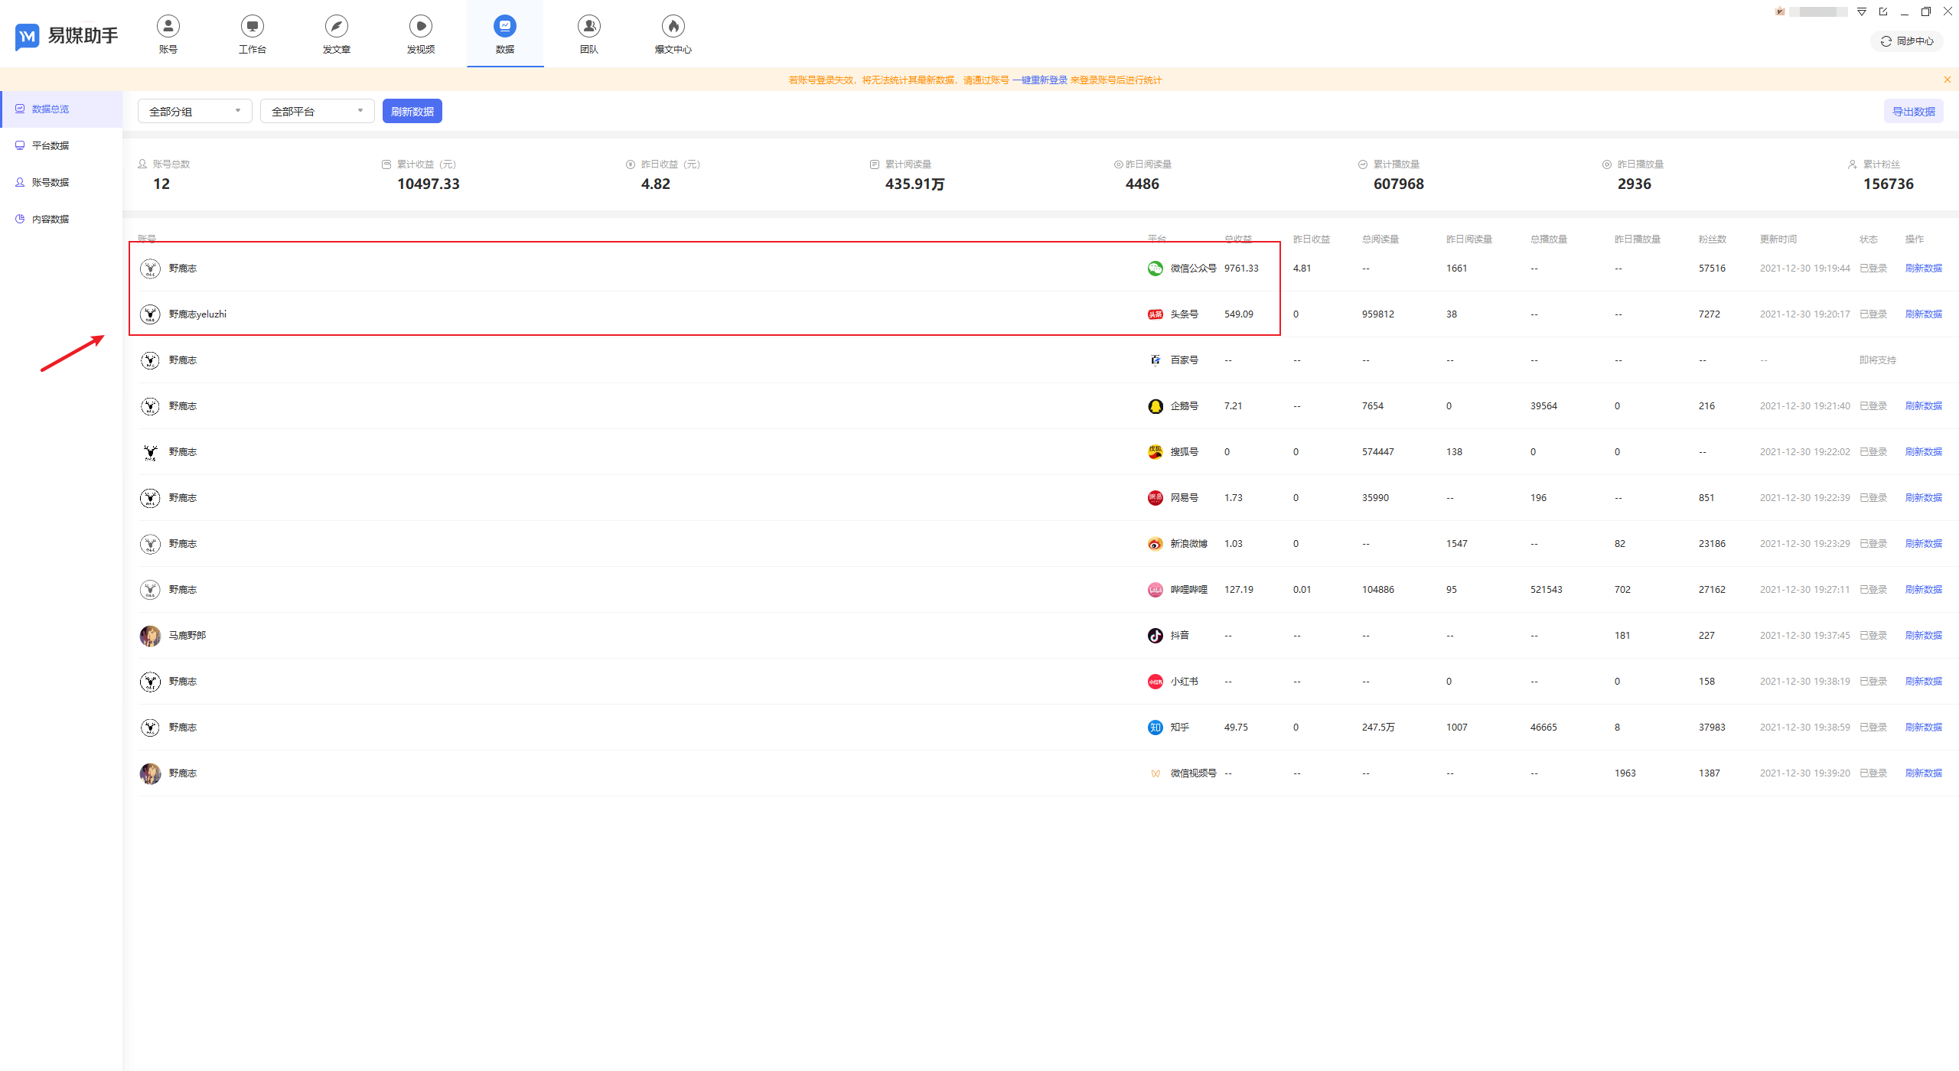The height and width of the screenshot is (1071, 1959).
Task: Dismiss the orange login warning banner
Action: click(1948, 80)
